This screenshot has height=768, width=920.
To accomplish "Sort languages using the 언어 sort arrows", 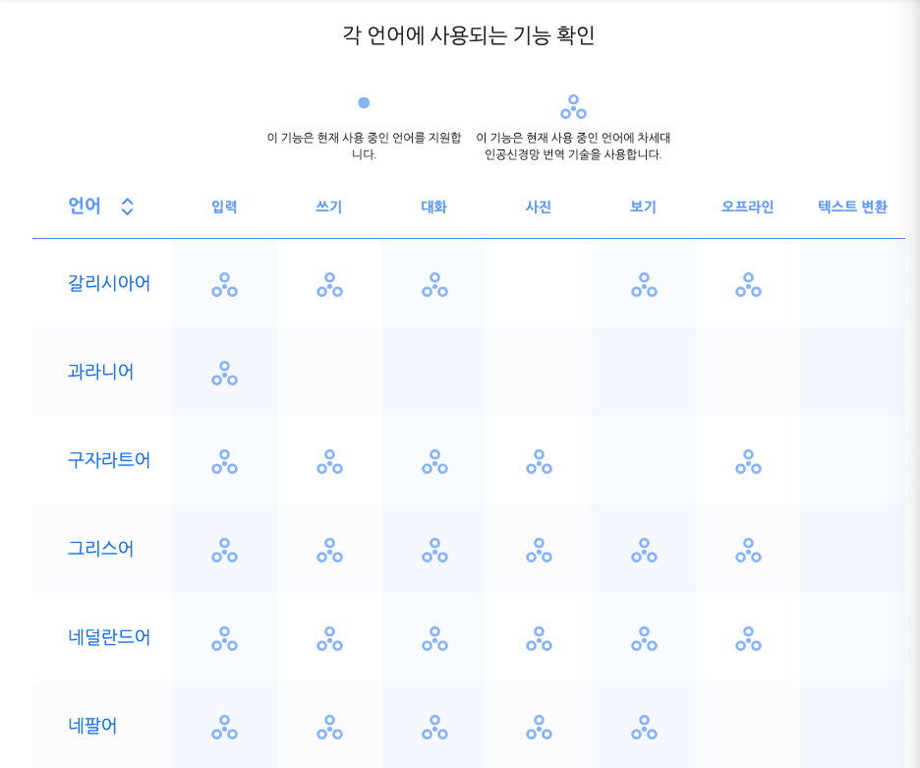I will pyautogui.click(x=128, y=207).
